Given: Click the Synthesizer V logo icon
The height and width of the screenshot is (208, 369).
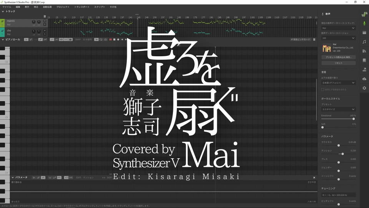Looking at the screenshot, I should point(364,14).
